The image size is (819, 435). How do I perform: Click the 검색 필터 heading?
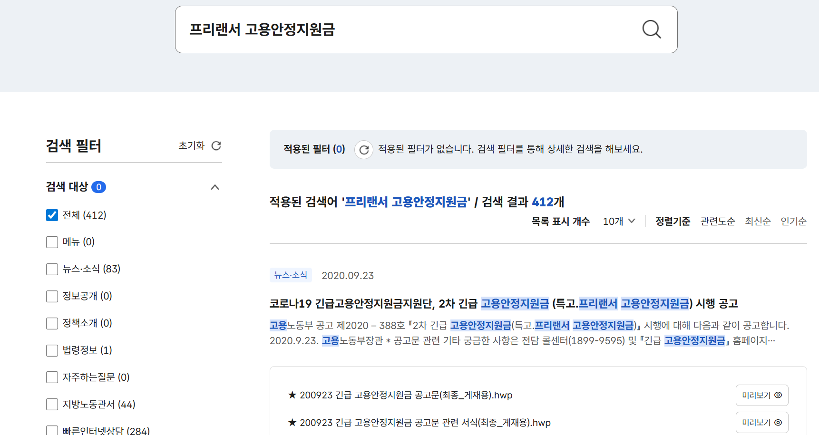(x=74, y=145)
